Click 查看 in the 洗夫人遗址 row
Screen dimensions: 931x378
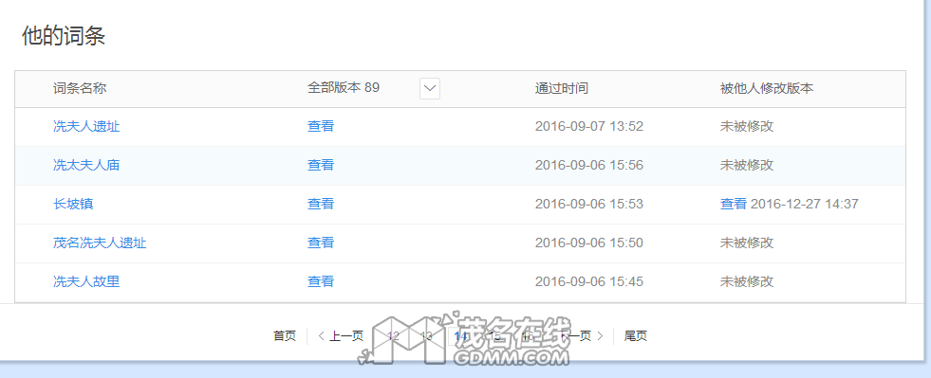(321, 126)
